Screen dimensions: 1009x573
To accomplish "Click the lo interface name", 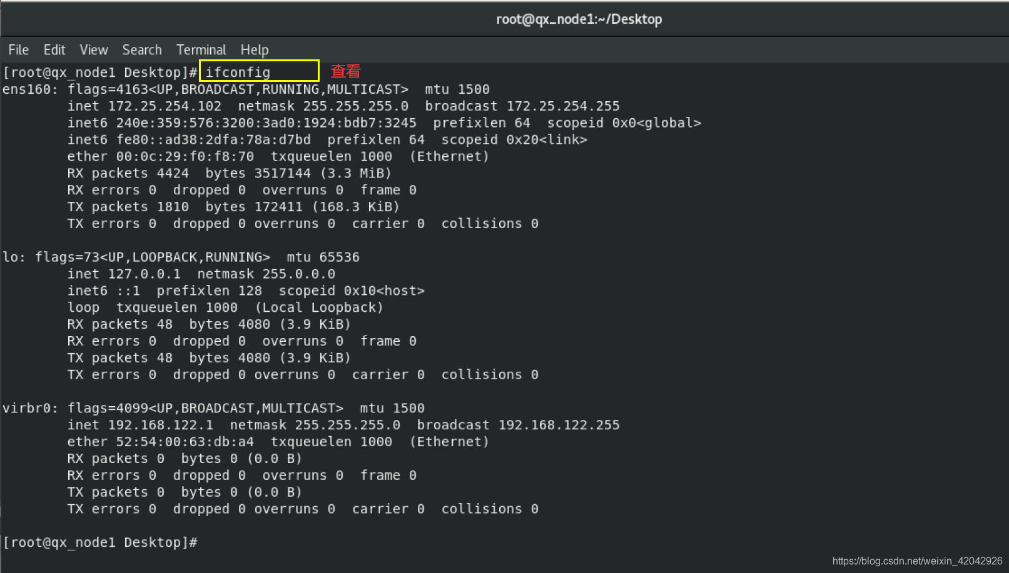I will click(11, 257).
